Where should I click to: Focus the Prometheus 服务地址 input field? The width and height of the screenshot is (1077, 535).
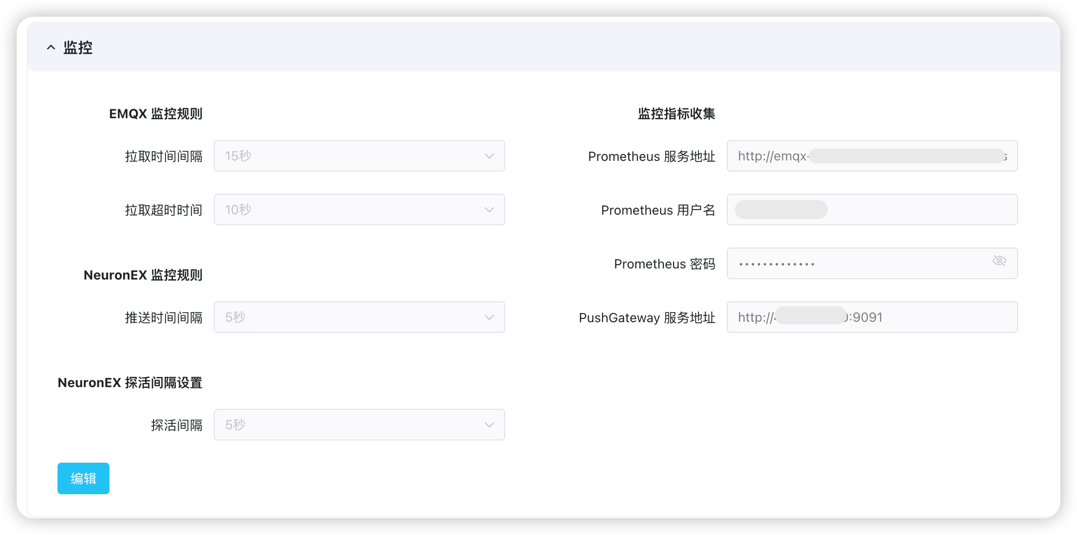[872, 156]
